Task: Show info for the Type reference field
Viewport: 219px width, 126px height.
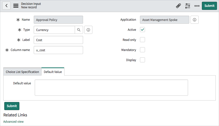Action: (x=88, y=30)
